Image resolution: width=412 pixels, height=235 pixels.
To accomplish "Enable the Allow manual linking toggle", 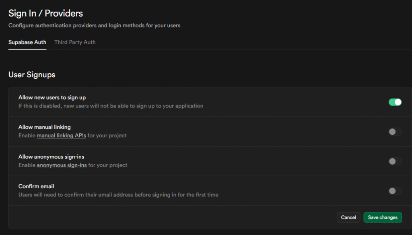I will (x=395, y=132).
